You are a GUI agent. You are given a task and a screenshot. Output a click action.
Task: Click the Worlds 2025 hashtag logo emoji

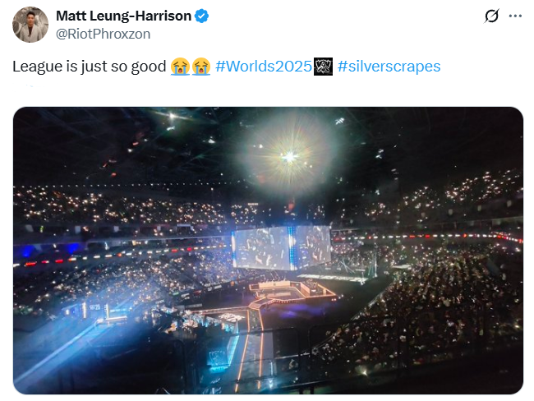(323, 67)
